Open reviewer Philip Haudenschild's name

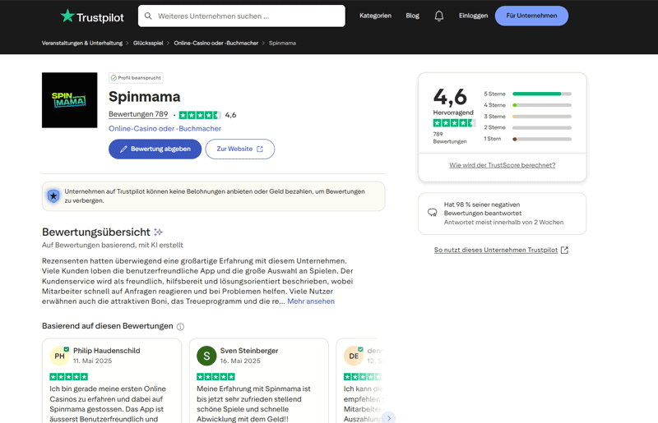click(x=107, y=351)
